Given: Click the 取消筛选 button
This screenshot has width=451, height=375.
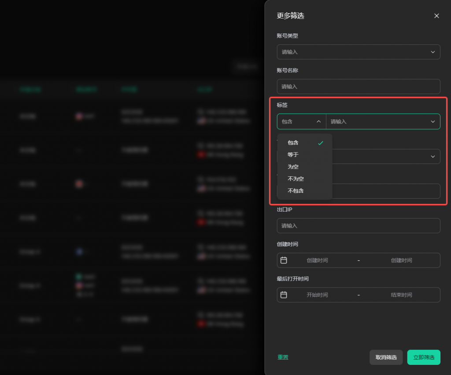Looking at the screenshot, I should coord(386,357).
